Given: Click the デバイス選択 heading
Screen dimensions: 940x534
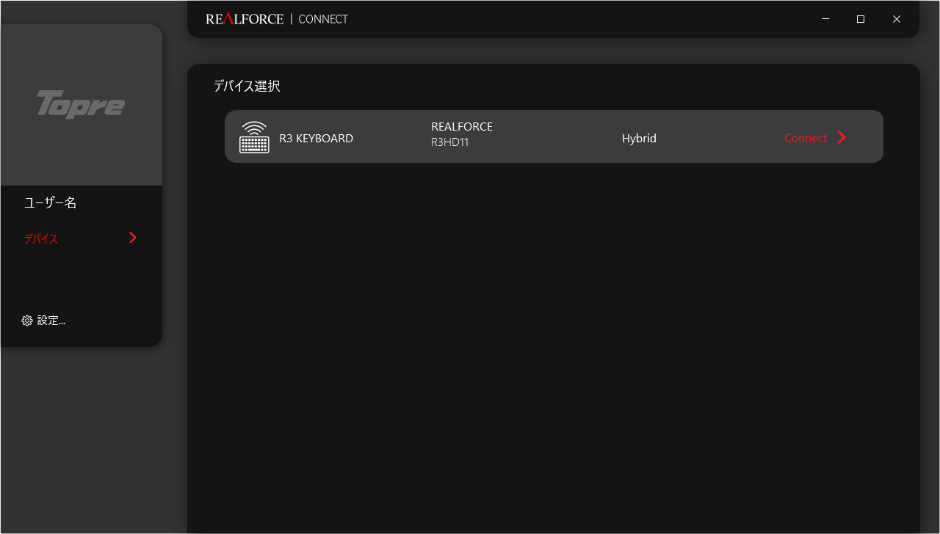Looking at the screenshot, I should (247, 86).
